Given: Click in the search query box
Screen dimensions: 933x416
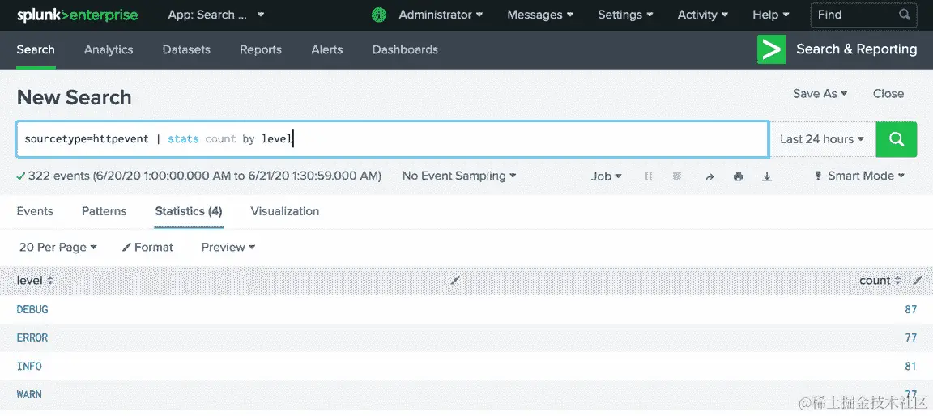Looking at the screenshot, I should (393, 139).
